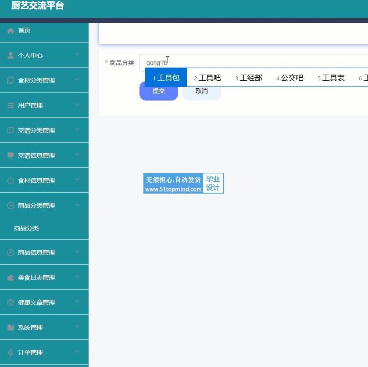This screenshot has width=368, height=367.
Task: Click the clock icon beside 商品分类管理
Action: pos(11,205)
